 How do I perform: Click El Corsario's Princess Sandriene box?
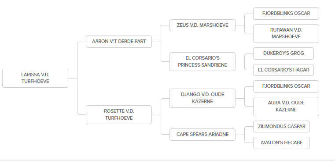click(202, 61)
